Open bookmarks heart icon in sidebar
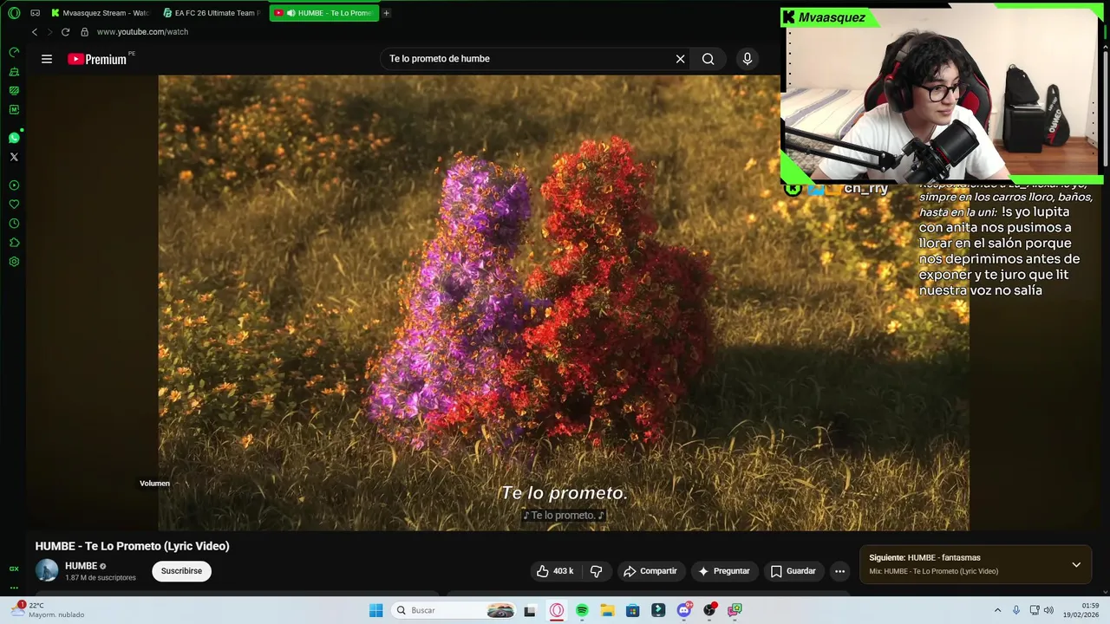1110x624 pixels. coord(14,205)
